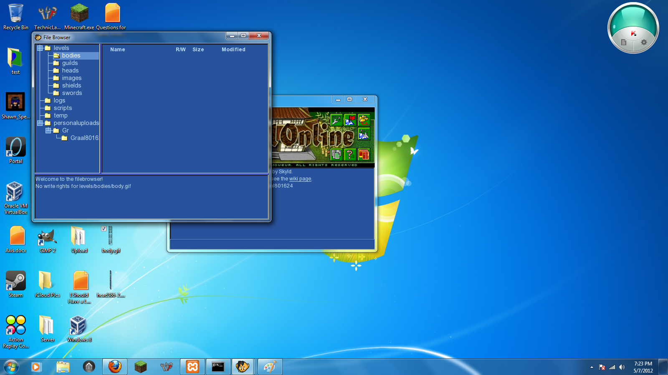Sort files by Name column header
The image size is (668, 375).
pyautogui.click(x=118, y=50)
